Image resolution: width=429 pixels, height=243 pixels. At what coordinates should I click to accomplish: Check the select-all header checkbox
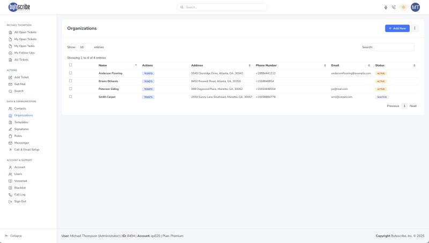(70, 65)
